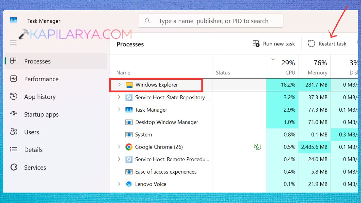
Task: Click the 77.3 MB memory cell
Action: [x=314, y=110]
